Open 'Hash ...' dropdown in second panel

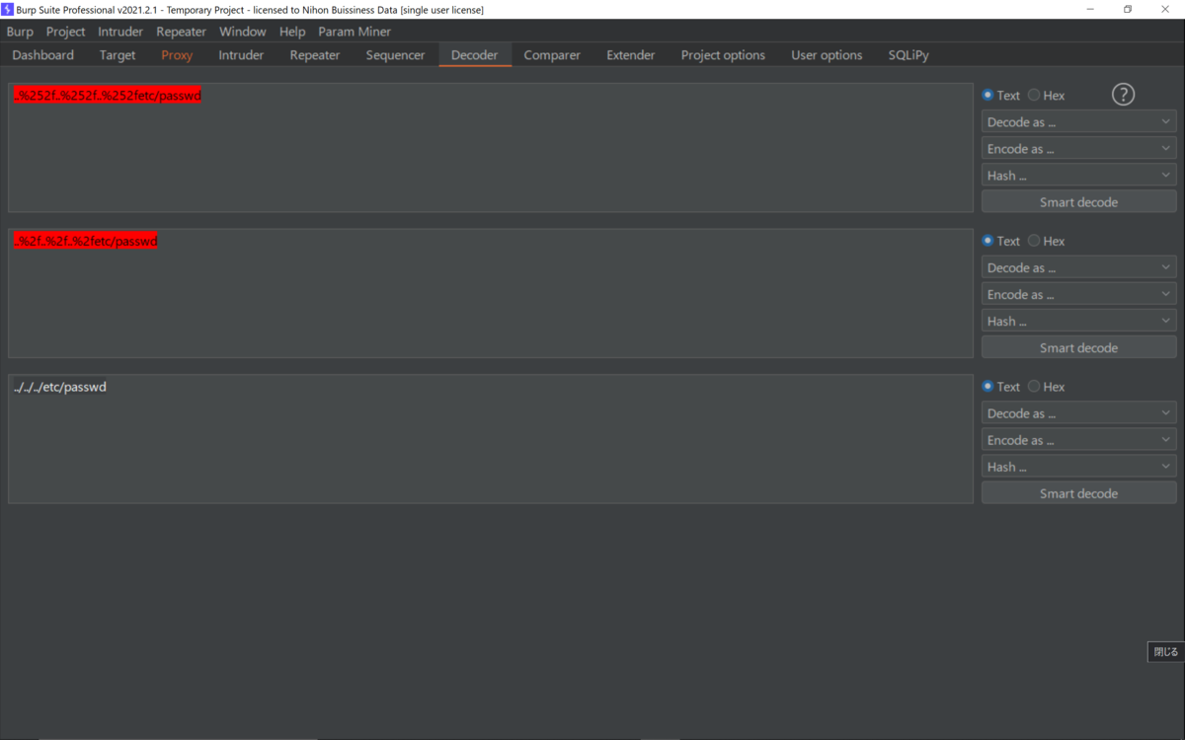coord(1078,321)
